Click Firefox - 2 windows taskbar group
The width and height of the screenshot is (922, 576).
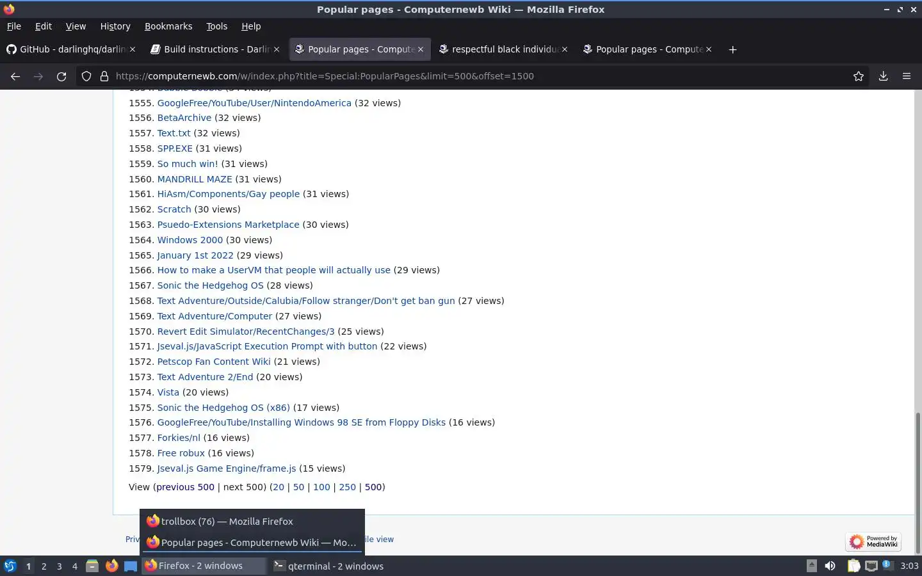click(204, 566)
